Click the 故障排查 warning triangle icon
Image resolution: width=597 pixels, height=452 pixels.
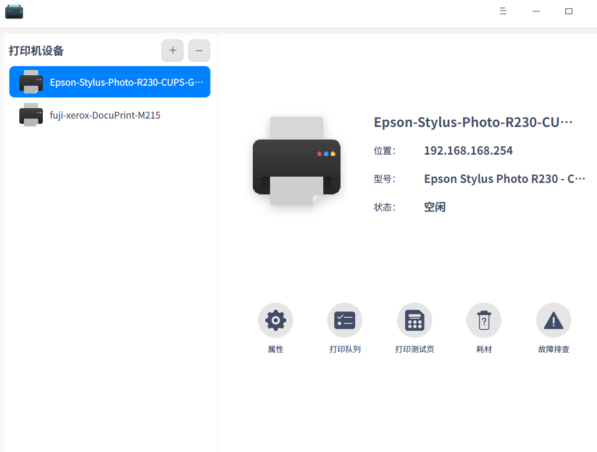tap(554, 320)
